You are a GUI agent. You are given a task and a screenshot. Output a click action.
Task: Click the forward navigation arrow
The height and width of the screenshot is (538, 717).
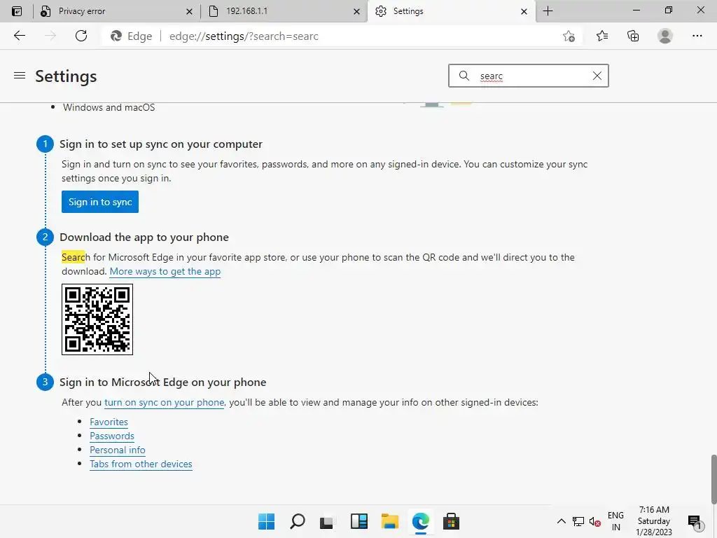[x=50, y=36]
